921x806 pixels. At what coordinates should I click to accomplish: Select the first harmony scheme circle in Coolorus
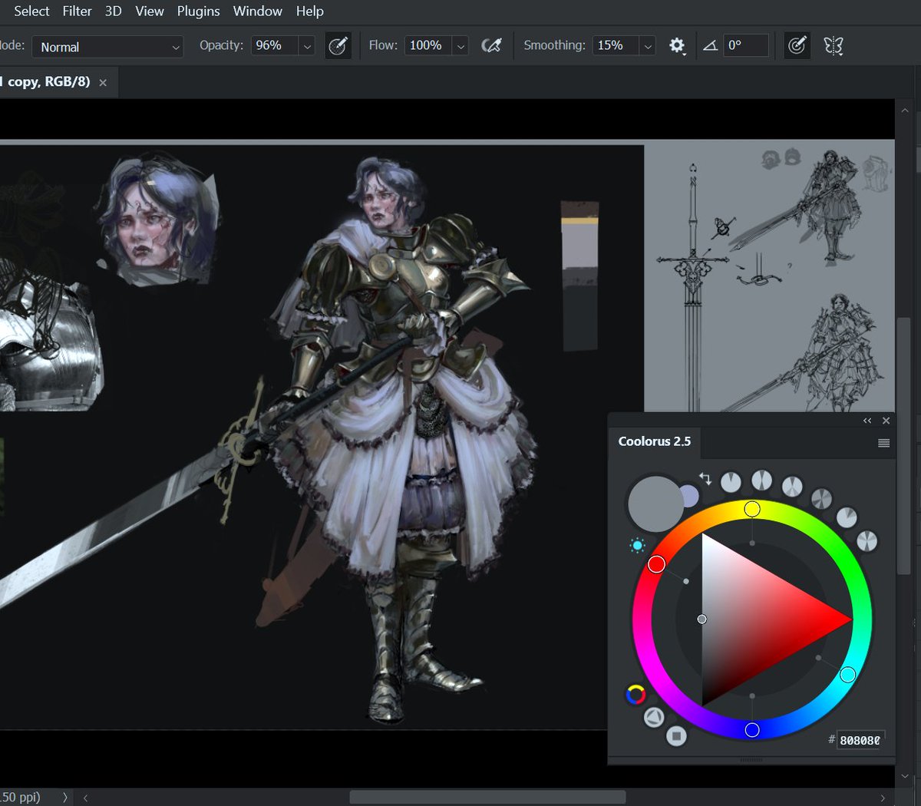pos(731,481)
